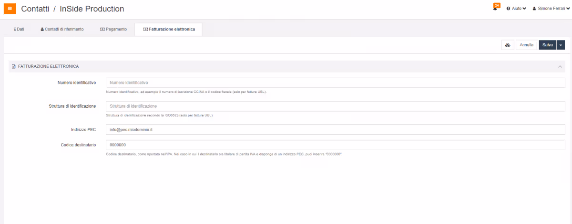Click the Codice destinatario input field

pyautogui.click(x=336, y=145)
